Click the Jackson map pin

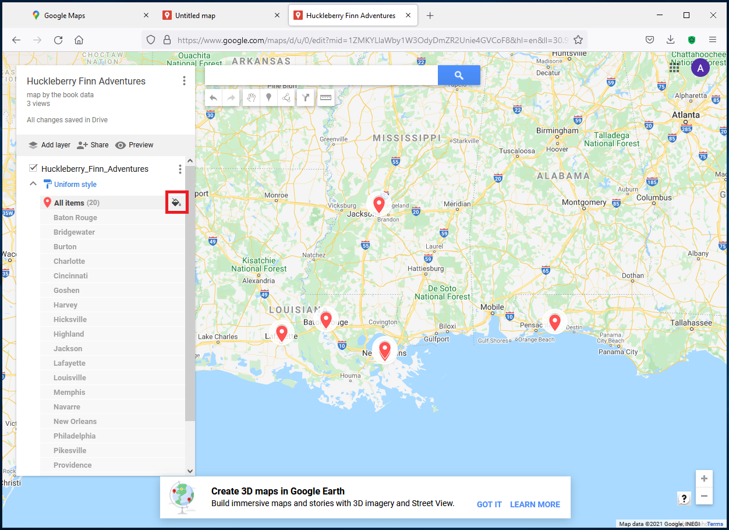pos(379,204)
